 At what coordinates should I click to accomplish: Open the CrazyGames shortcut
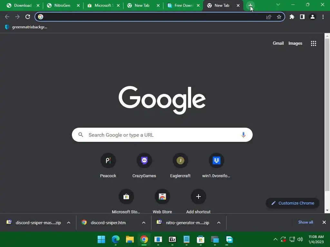pyautogui.click(x=144, y=166)
